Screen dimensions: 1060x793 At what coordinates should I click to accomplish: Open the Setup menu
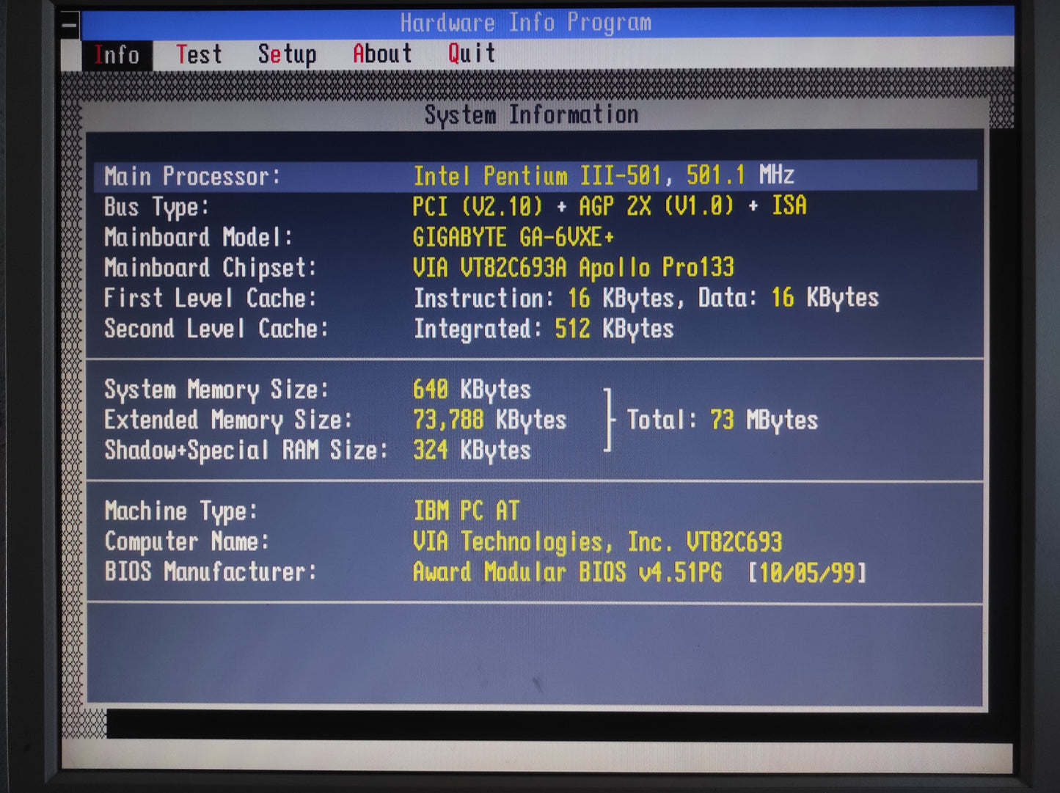coord(287,54)
